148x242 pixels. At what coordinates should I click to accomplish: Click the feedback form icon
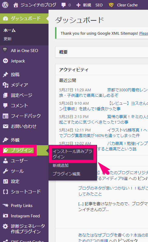click(5, 116)
